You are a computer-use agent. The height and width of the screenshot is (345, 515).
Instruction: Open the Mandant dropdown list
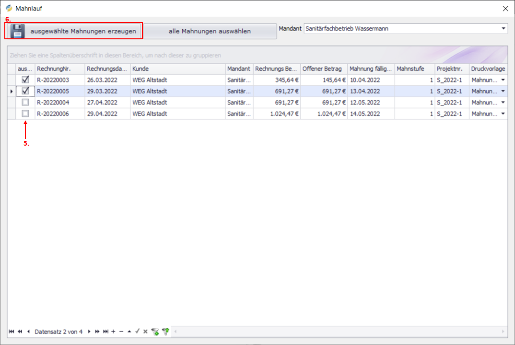503,29
